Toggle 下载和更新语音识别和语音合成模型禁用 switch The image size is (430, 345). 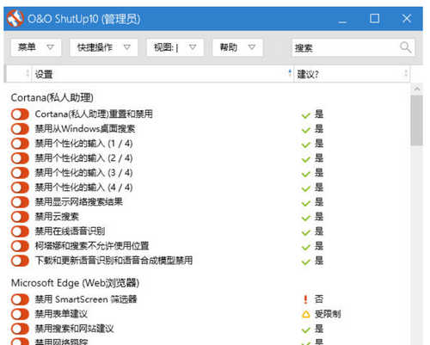20,261
